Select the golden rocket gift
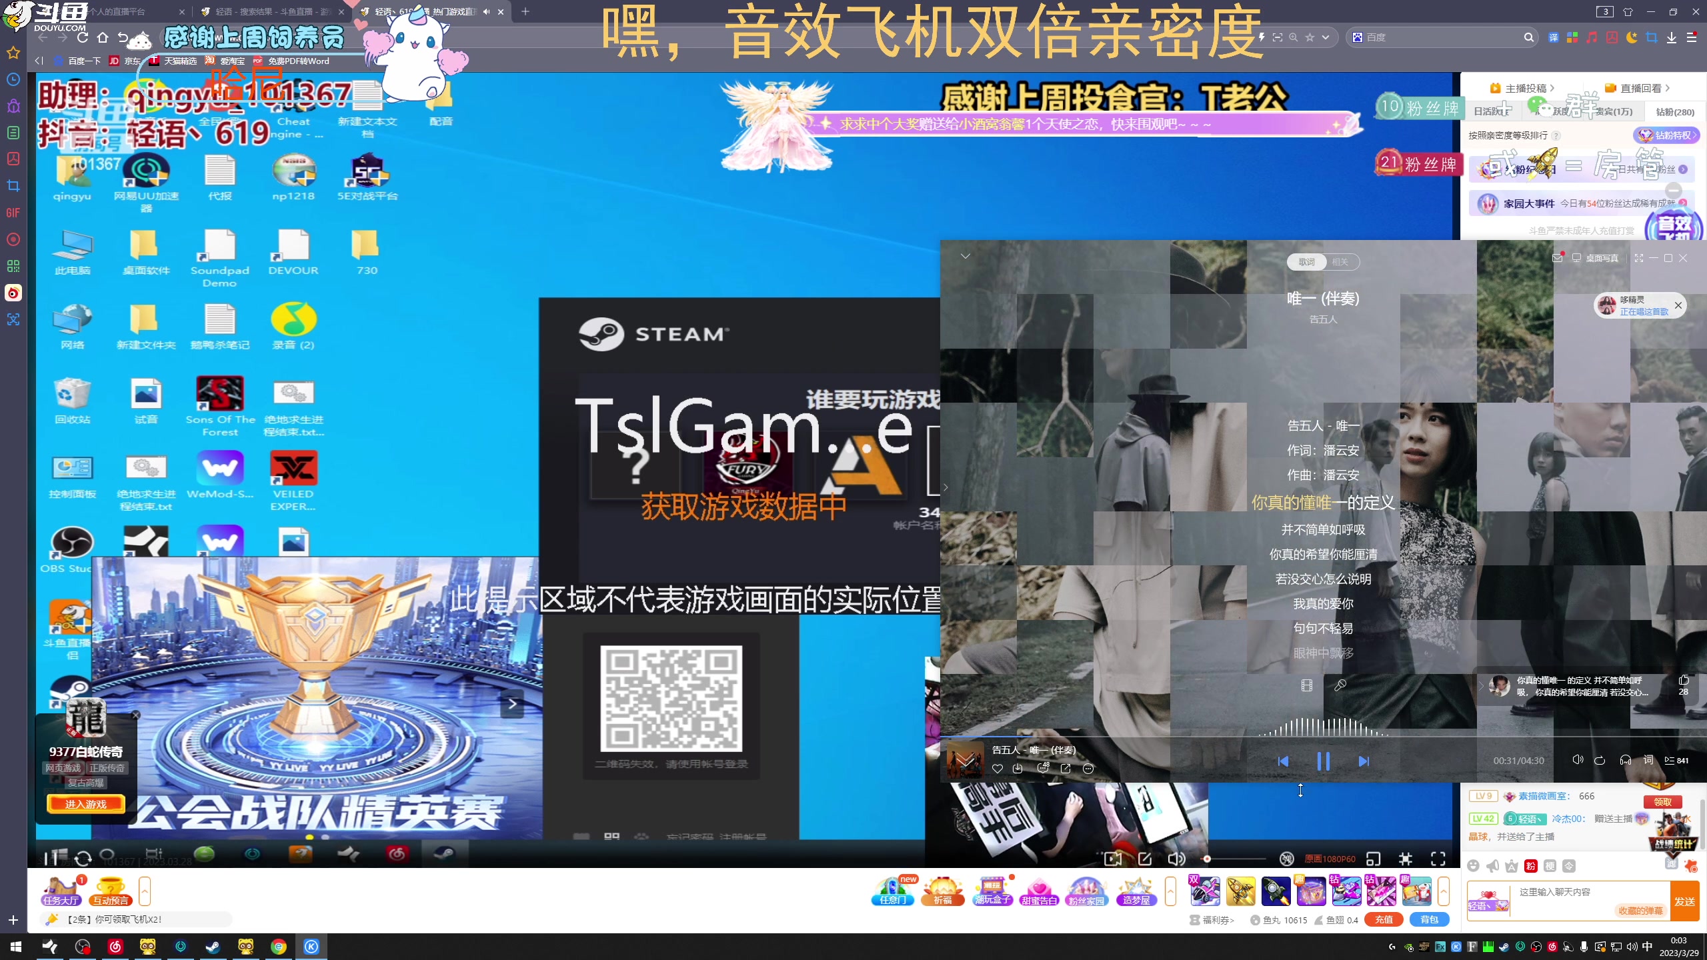1707x960 pixels. pos(1240,891)
